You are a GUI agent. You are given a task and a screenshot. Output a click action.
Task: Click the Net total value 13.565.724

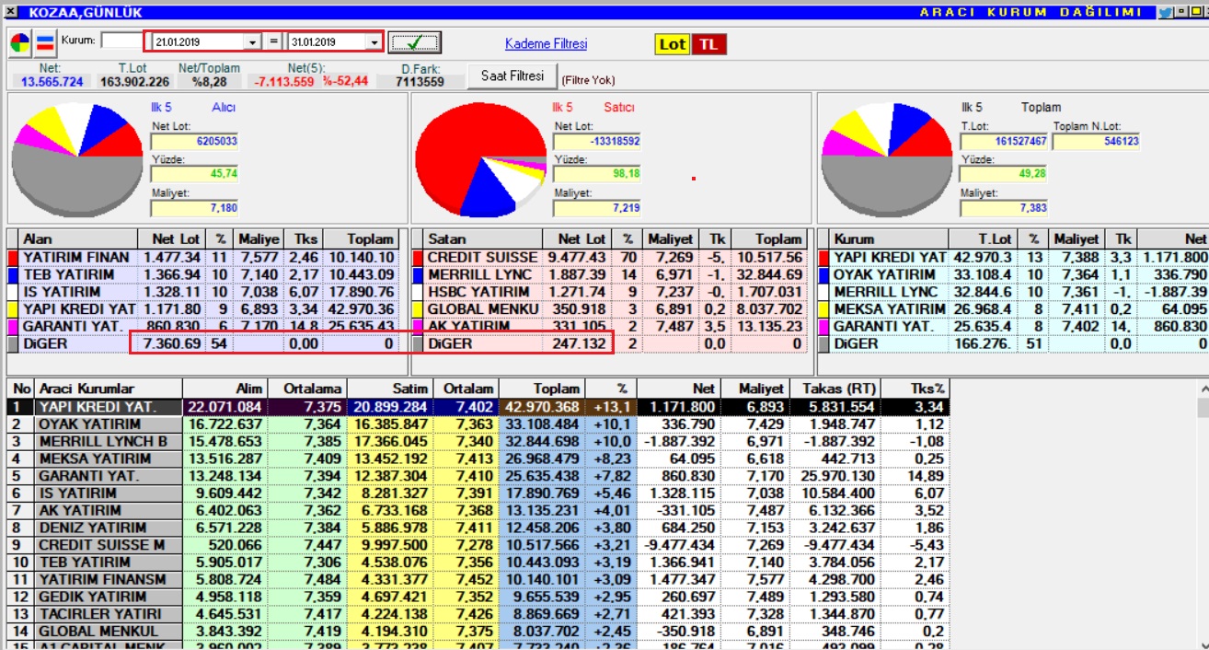[52, 82]
